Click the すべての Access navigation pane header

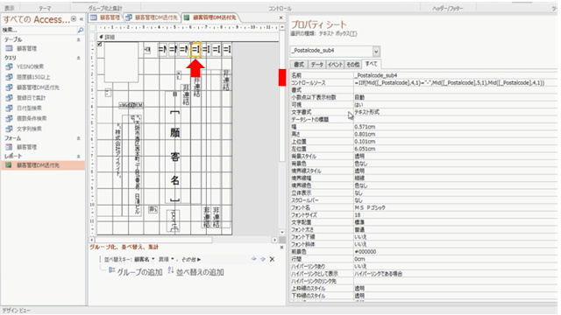click(36, 19)
